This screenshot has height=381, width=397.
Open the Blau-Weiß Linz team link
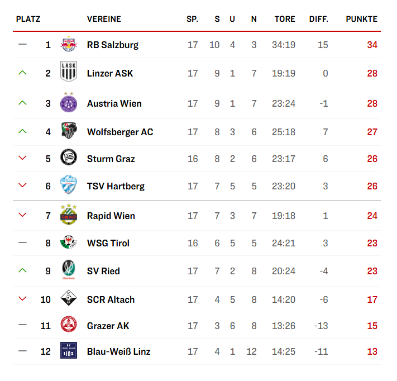118,351
